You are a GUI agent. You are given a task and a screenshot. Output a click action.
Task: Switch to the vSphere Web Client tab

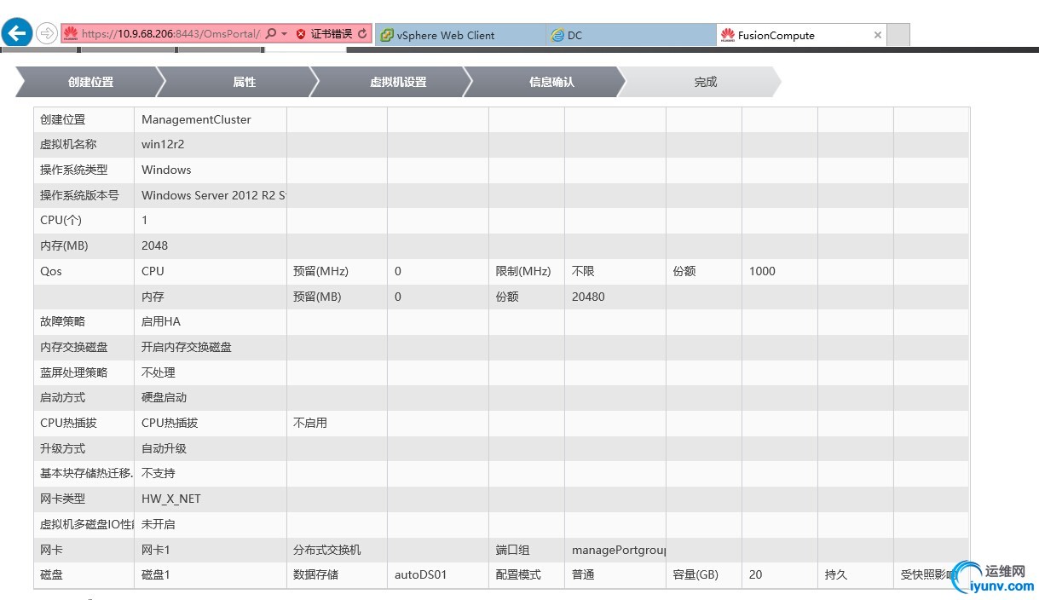point(460,35)
